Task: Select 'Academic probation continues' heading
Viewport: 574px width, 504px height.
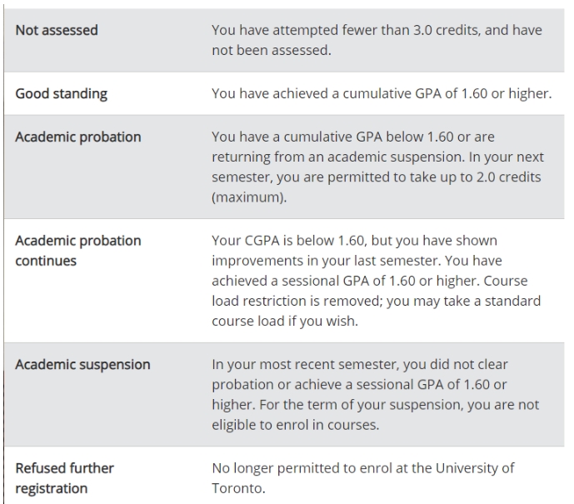Action: [x=78, y=251]
